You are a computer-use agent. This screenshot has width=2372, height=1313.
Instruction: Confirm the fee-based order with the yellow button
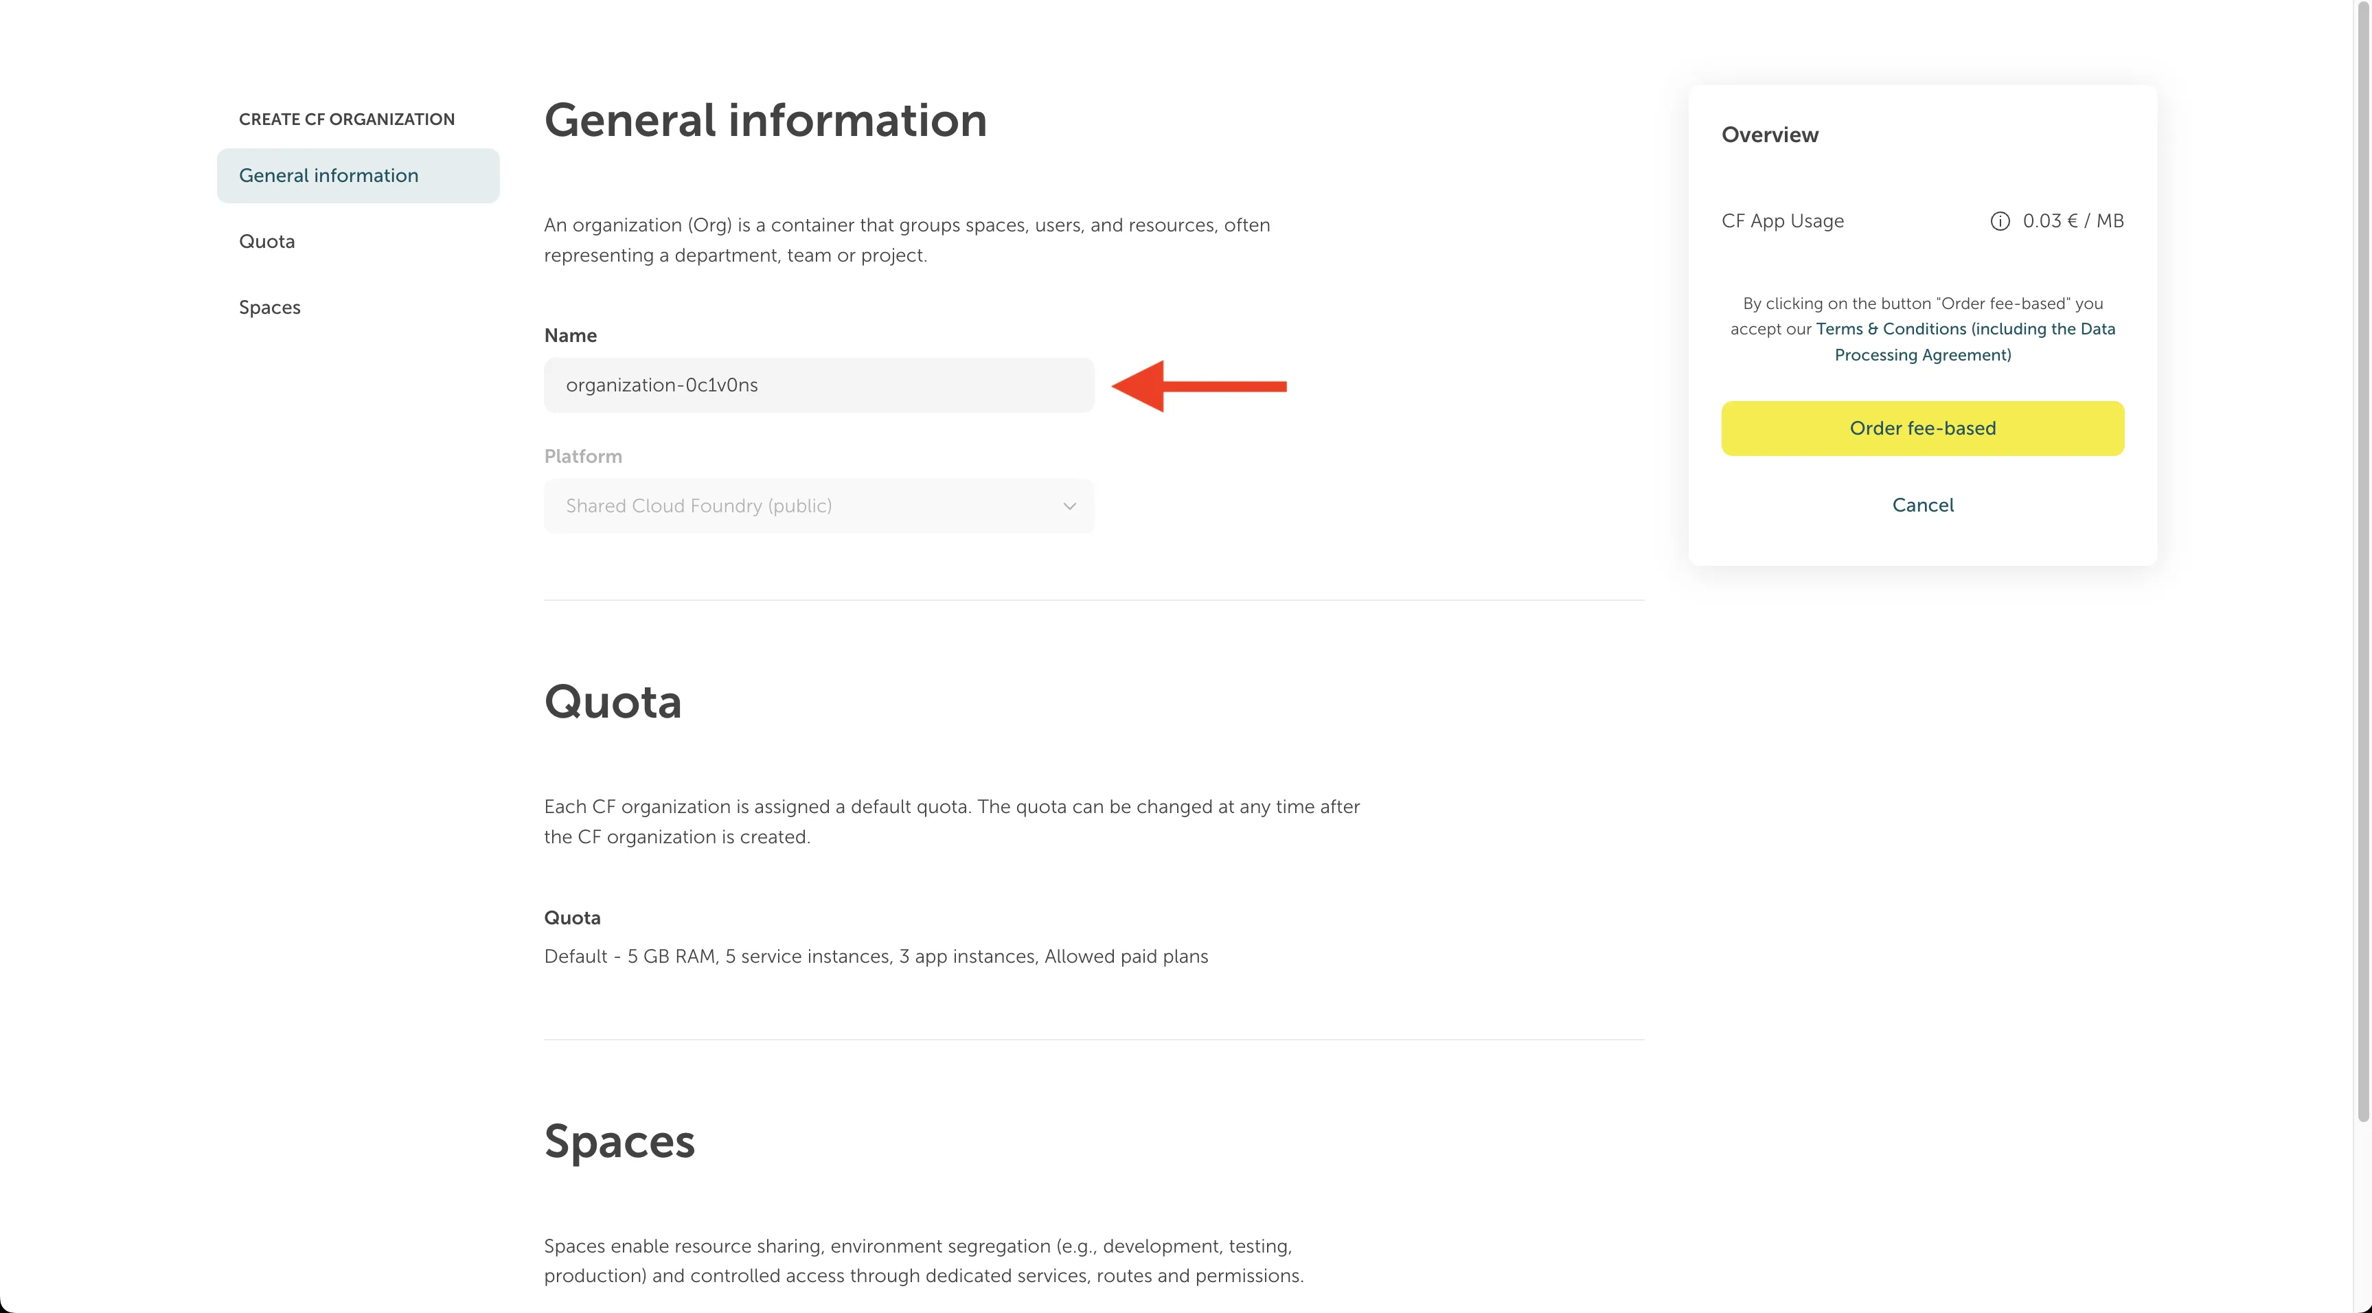[1923, 427]
